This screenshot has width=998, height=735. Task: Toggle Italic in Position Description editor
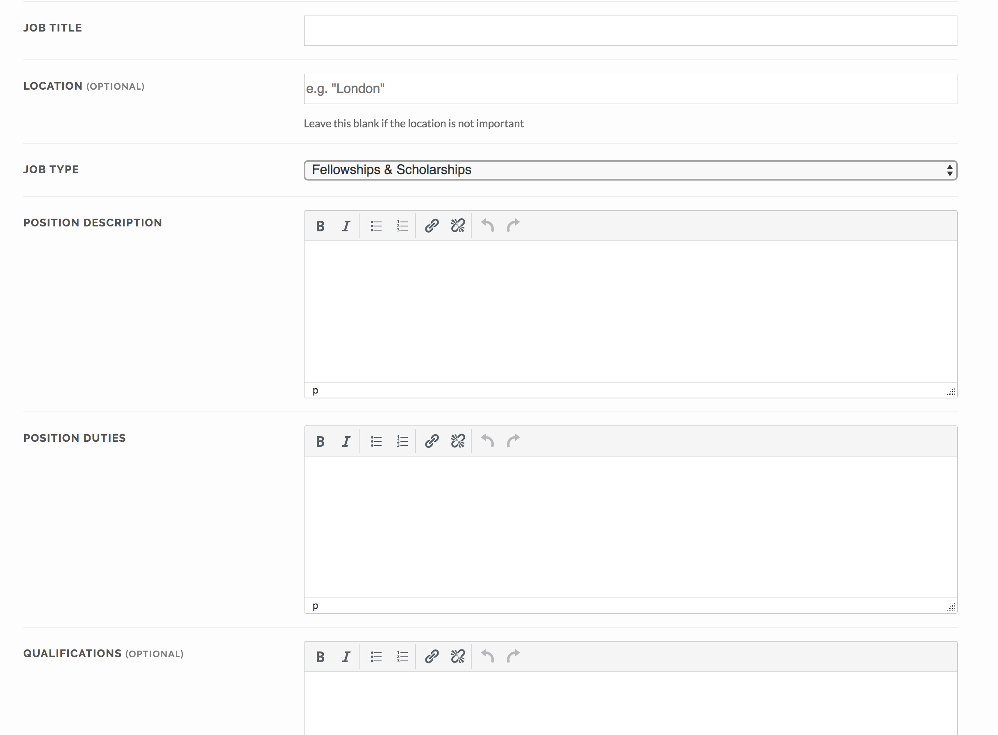346,226
